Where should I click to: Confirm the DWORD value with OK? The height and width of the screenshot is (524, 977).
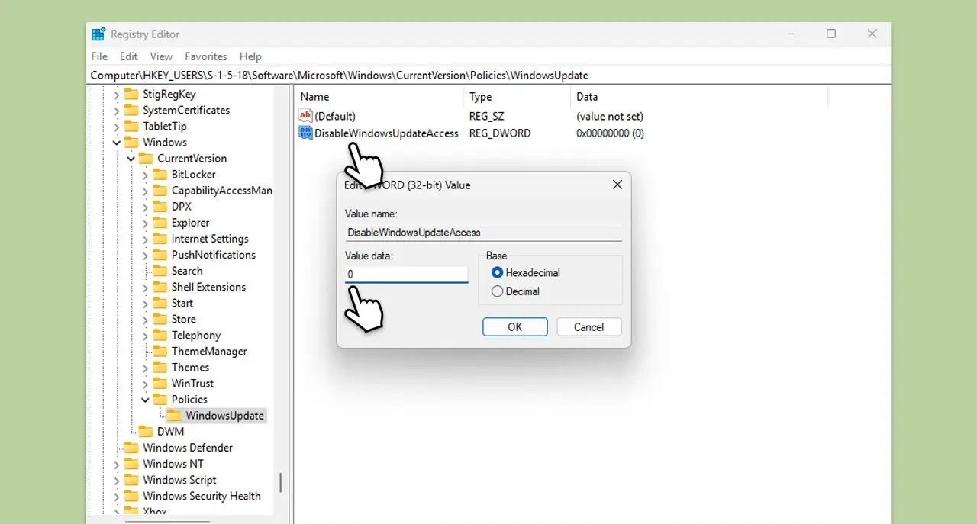click(x=515, y=327)
